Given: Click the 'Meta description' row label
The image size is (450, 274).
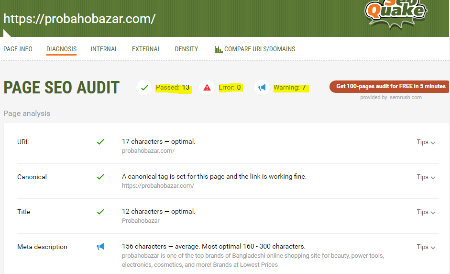Looking at the screenshot, I should pos(42,247).
